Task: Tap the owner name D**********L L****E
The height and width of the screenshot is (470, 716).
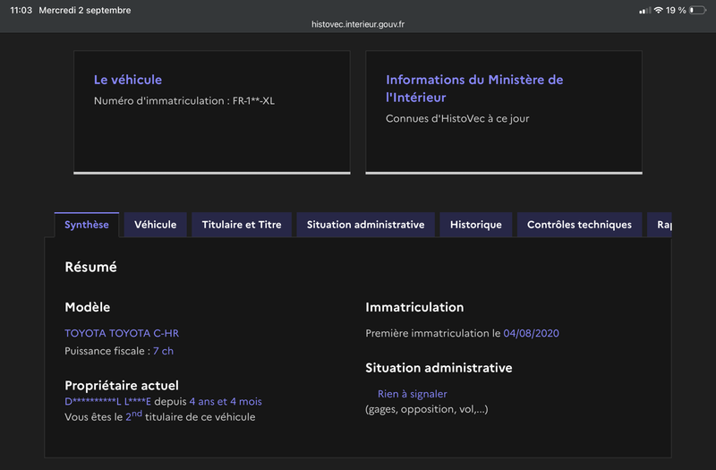Action: [107, 401]
